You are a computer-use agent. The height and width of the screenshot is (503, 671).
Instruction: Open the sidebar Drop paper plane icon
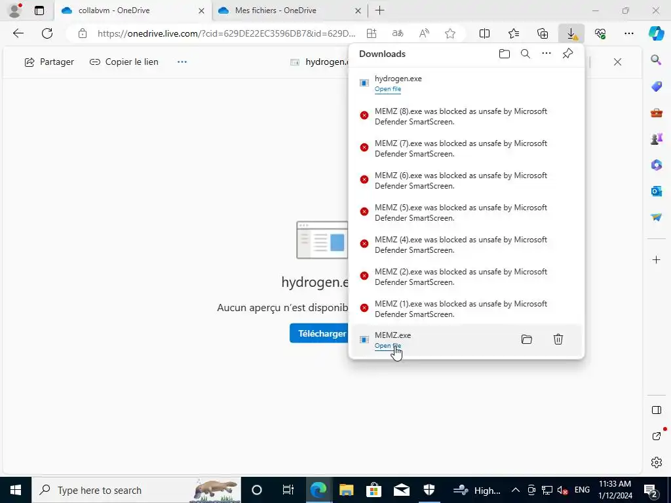[656, 217]
